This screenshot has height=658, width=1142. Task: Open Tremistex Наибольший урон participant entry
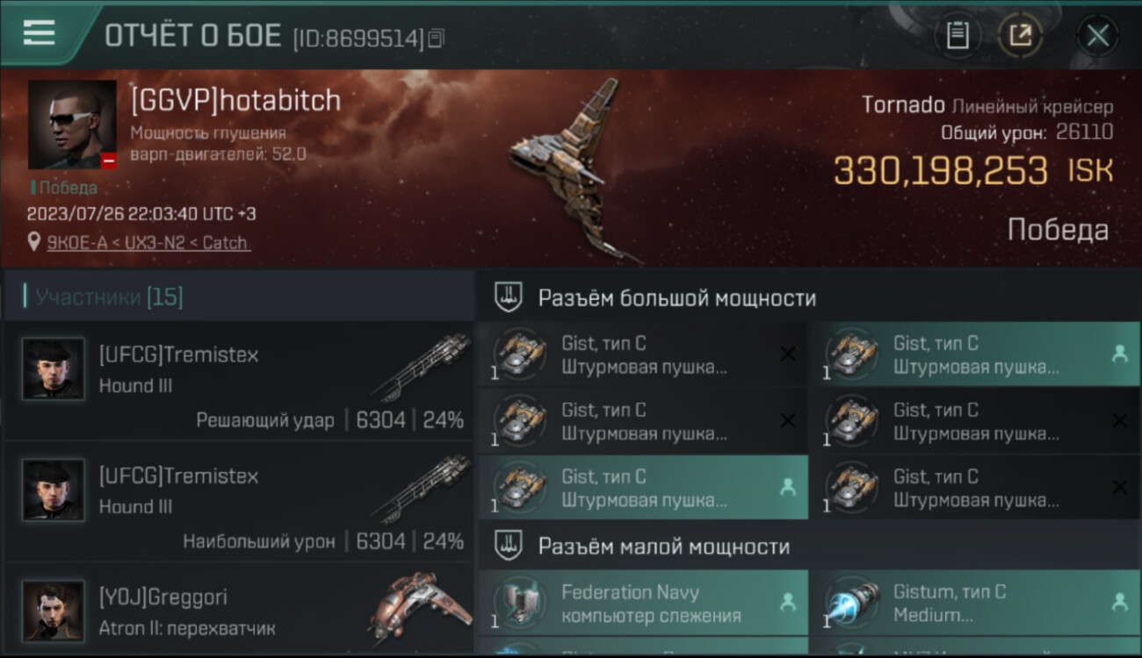pyautogui.click(x=239, y=503)
